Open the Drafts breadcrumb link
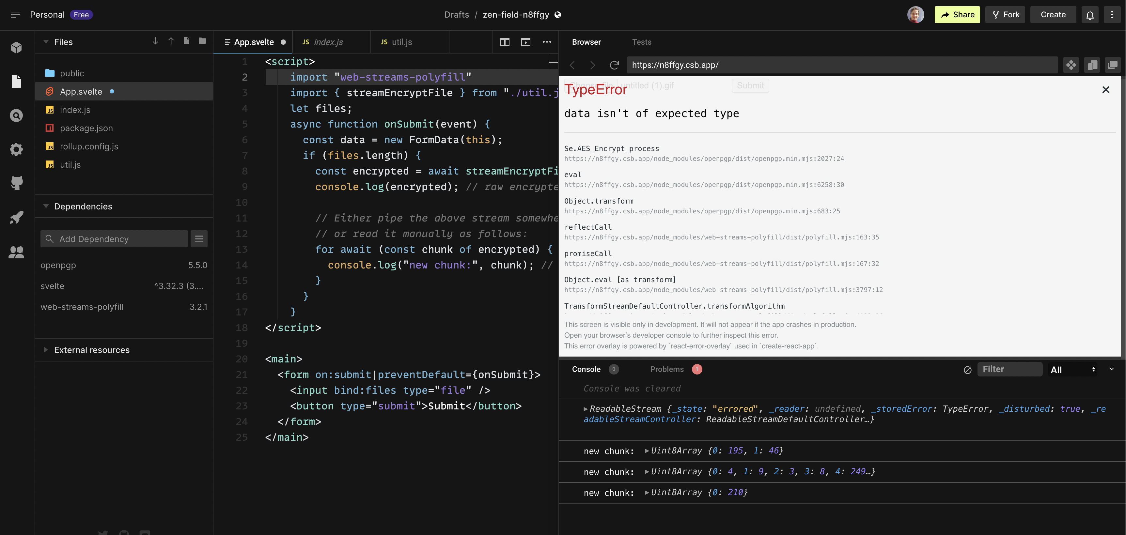This screenshot has height=535, width=1126. (x=456, y=15)
